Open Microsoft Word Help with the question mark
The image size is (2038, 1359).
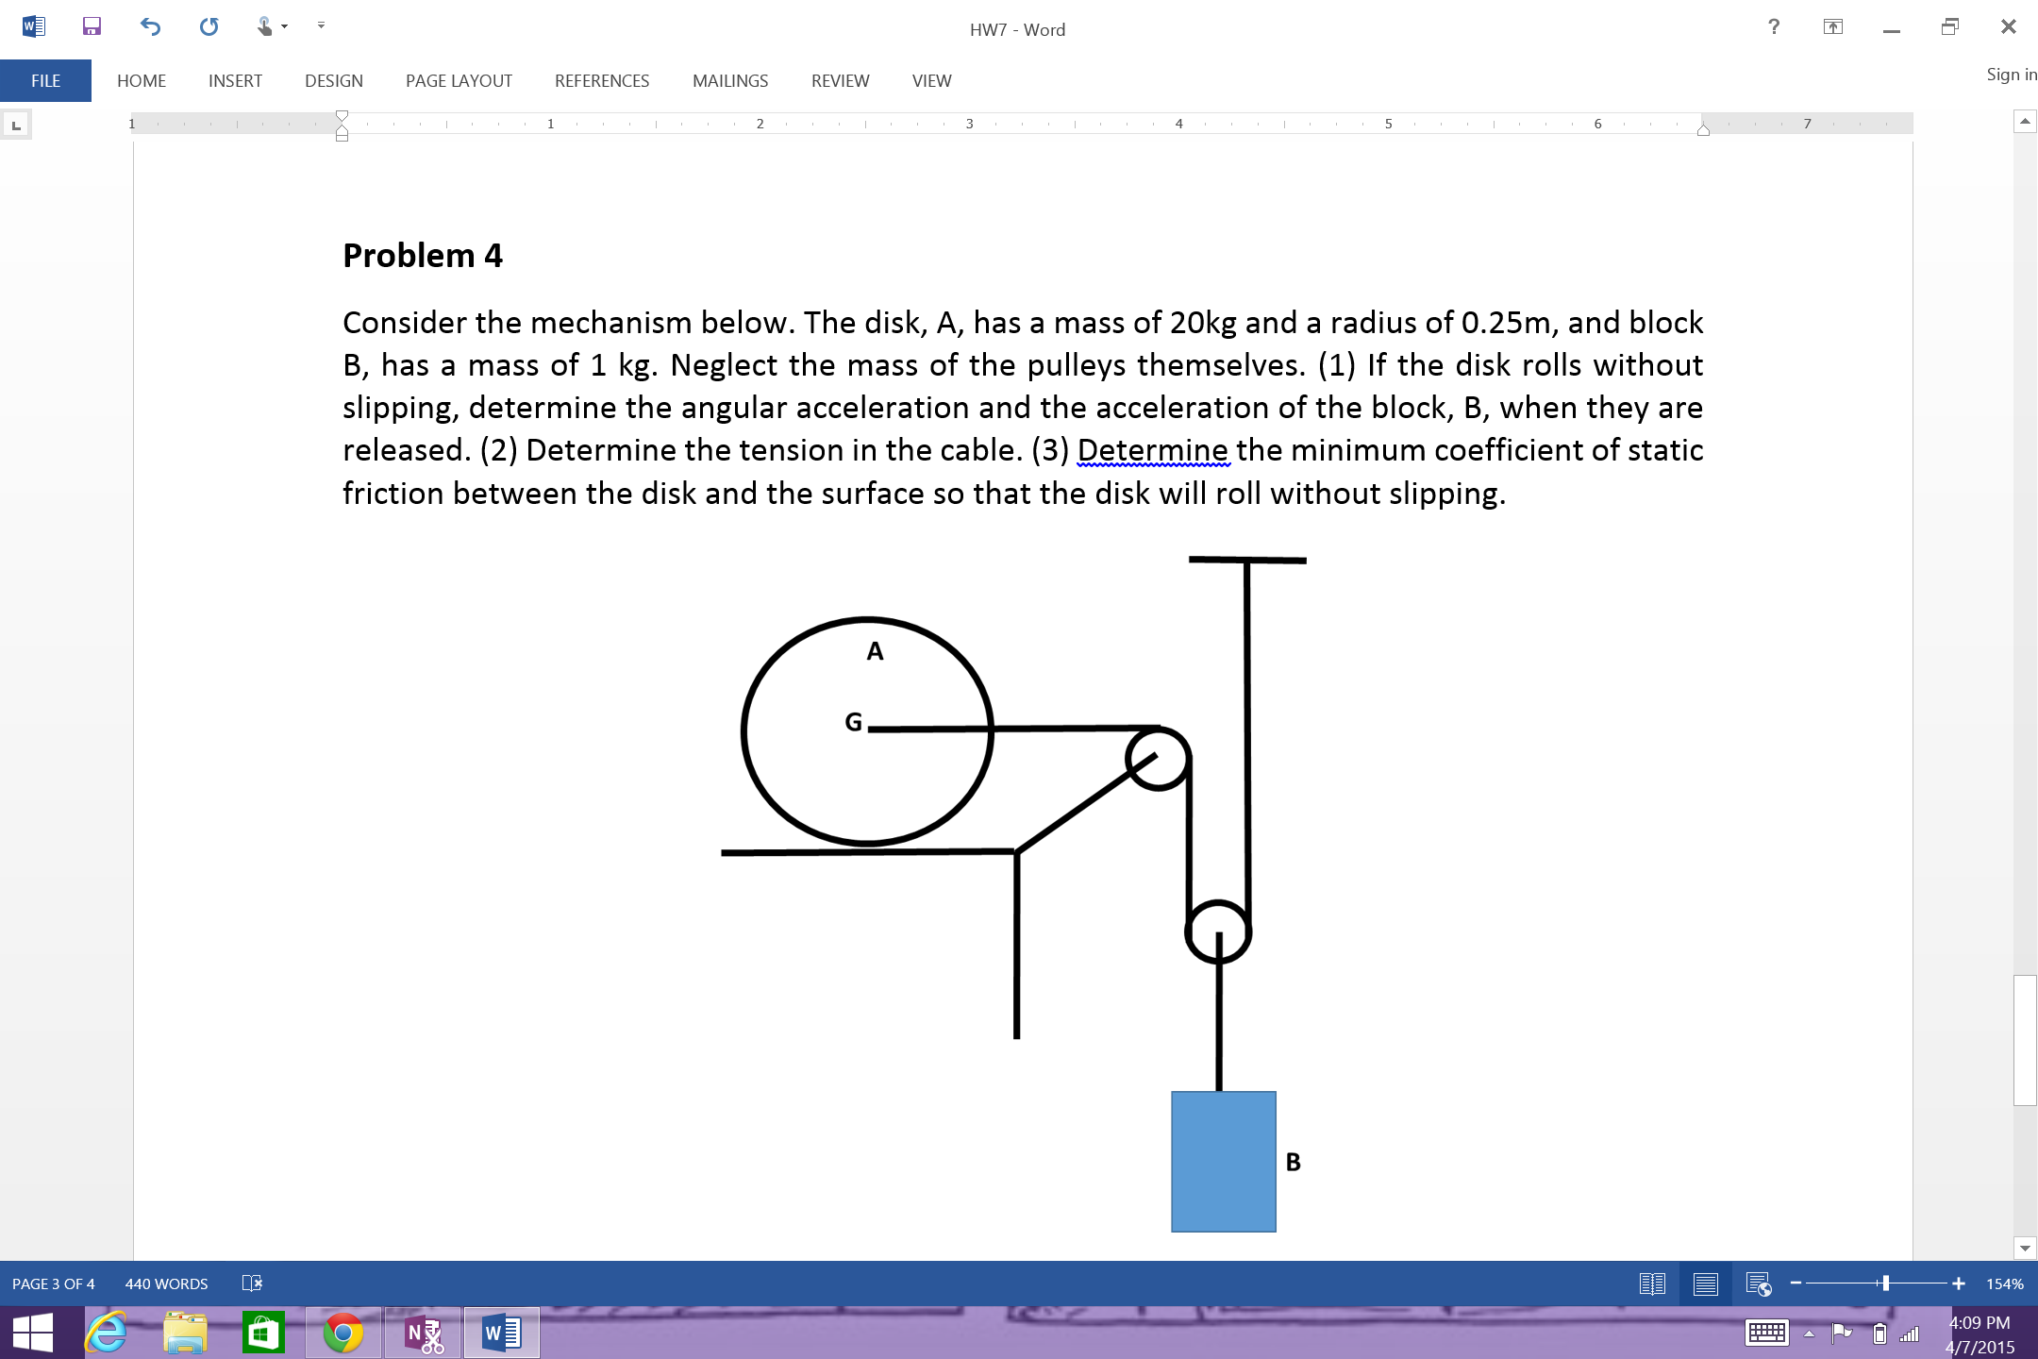[1775, 26]
